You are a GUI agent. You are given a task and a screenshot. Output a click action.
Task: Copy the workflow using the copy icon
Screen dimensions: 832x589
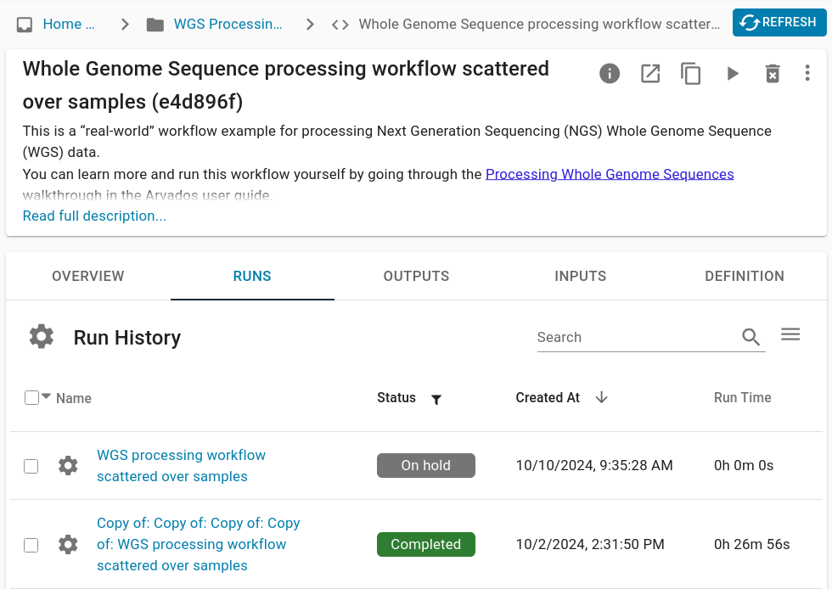[691, 74]
